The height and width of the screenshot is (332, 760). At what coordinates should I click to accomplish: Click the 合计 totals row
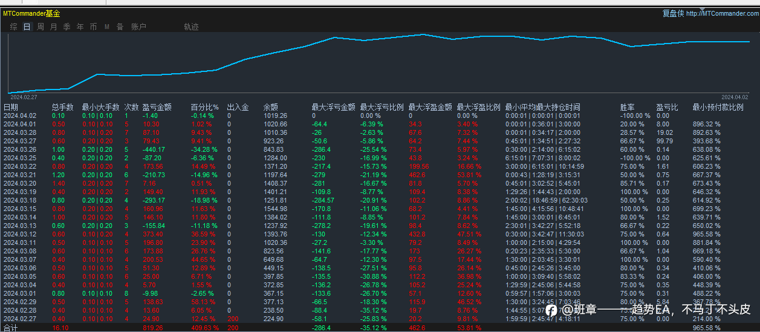[380, 328]
